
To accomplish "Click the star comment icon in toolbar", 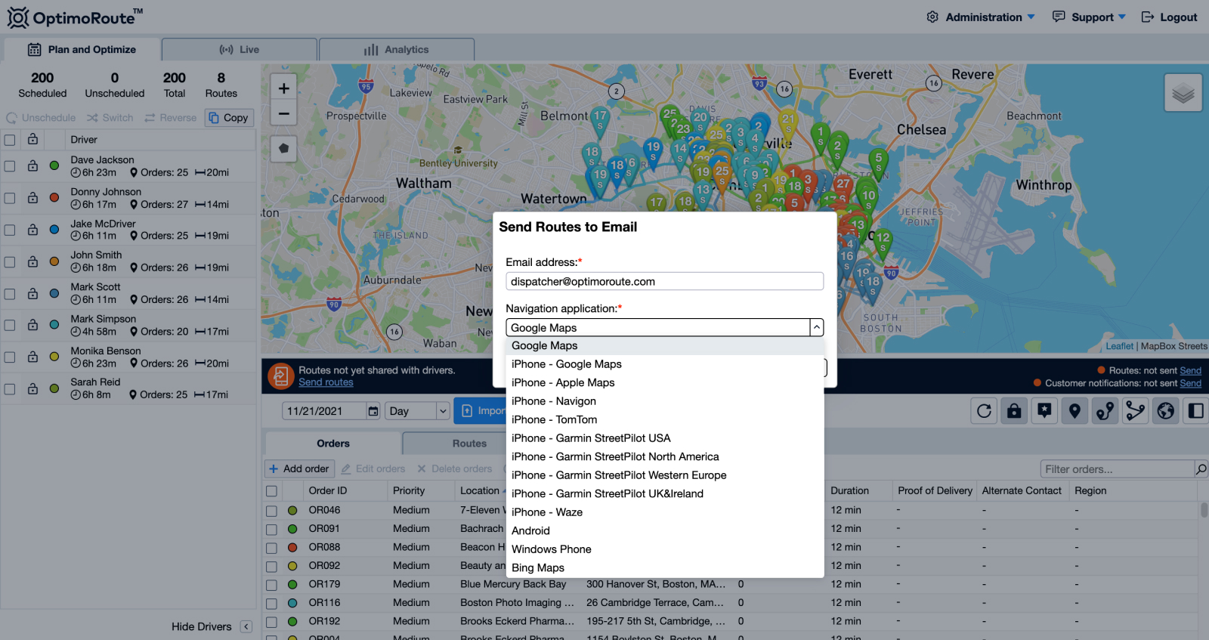I will coord(1044,411).
